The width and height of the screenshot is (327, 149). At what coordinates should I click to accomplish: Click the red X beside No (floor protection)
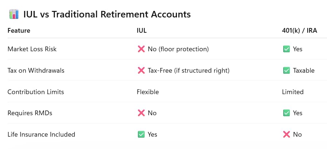pos(141,49)
